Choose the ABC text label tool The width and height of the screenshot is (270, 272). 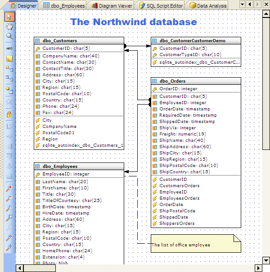(9, 48)
